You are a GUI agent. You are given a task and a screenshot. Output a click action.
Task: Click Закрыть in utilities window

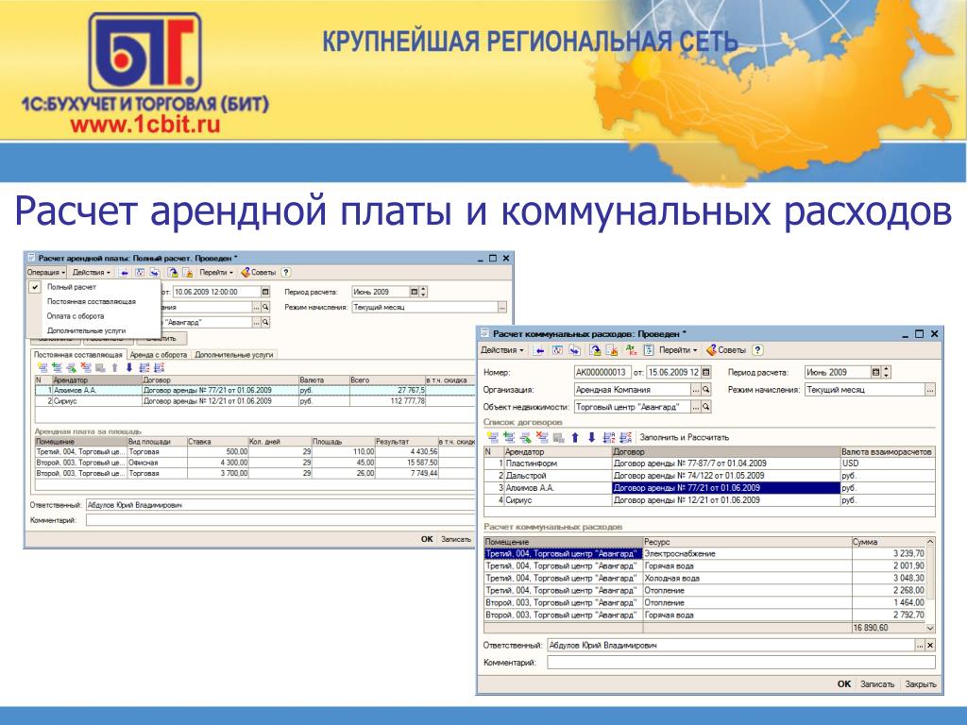[920, 684]
